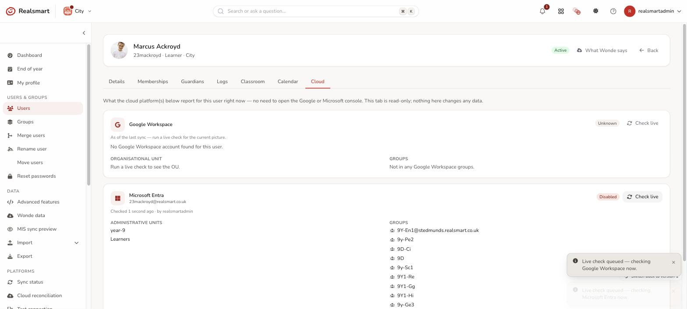Click the Export download icon
Image resolution: width=687 pixels, height=309 pixels.
coord(10,256)
